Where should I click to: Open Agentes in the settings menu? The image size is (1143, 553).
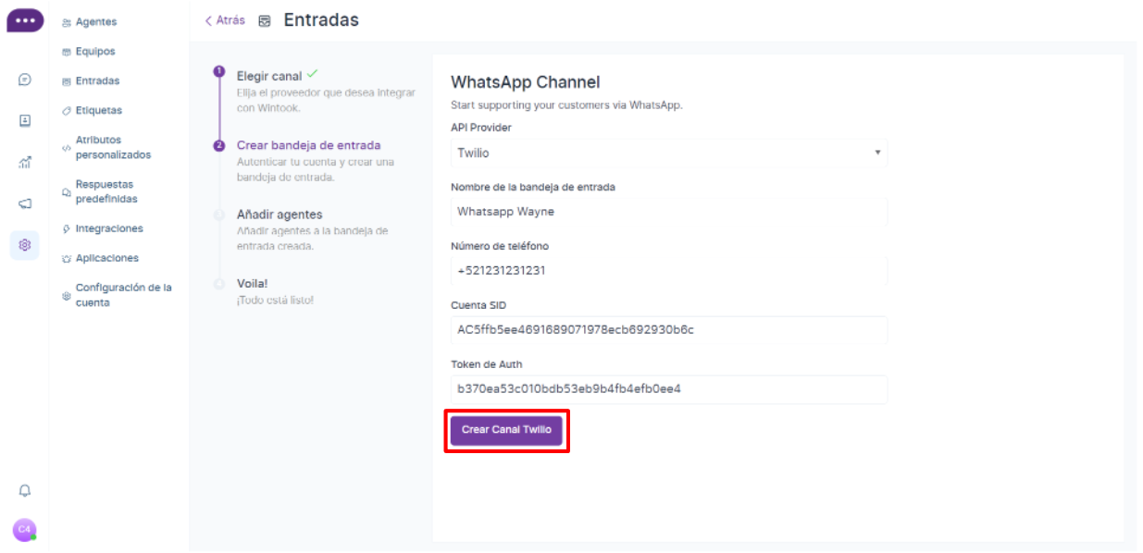click(x=96, y=22)
